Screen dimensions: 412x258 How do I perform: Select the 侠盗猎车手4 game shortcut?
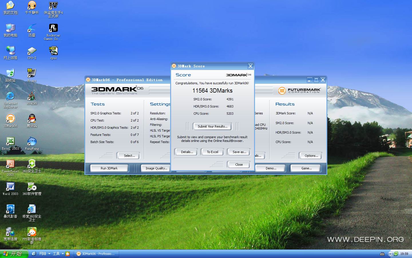(53, 9)
